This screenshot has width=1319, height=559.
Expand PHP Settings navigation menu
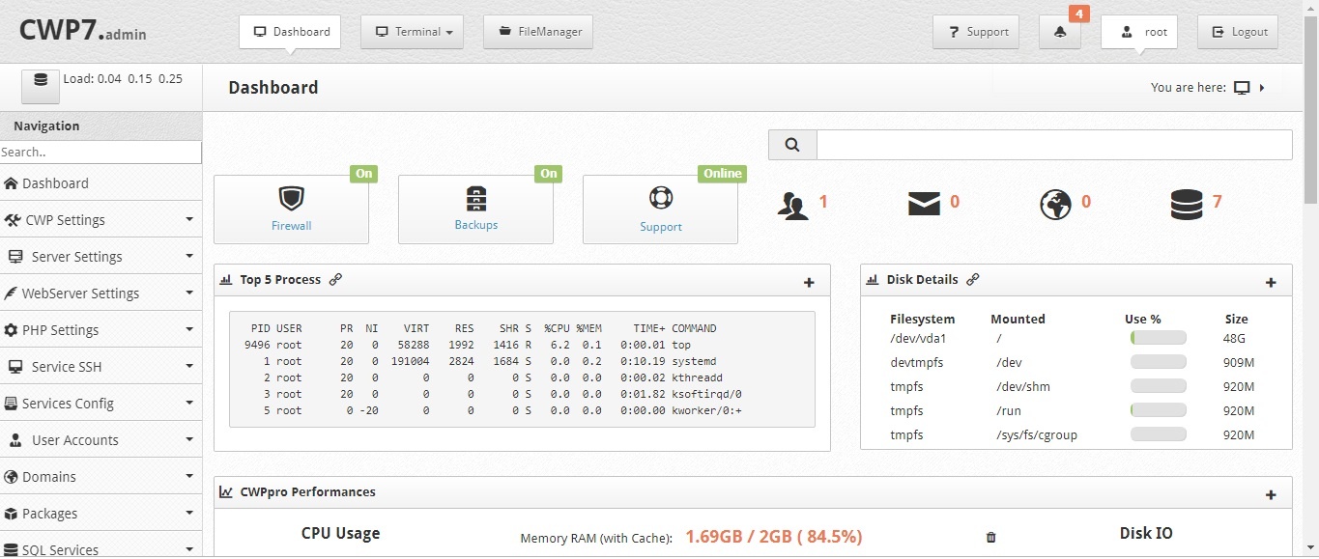tap(100, 330)
